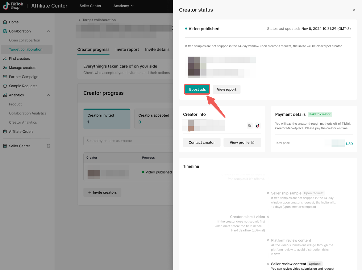Image resolution: width=362 pixels, height=270 pixels.
Task: Click the Boost ads button
Action: 197,89
